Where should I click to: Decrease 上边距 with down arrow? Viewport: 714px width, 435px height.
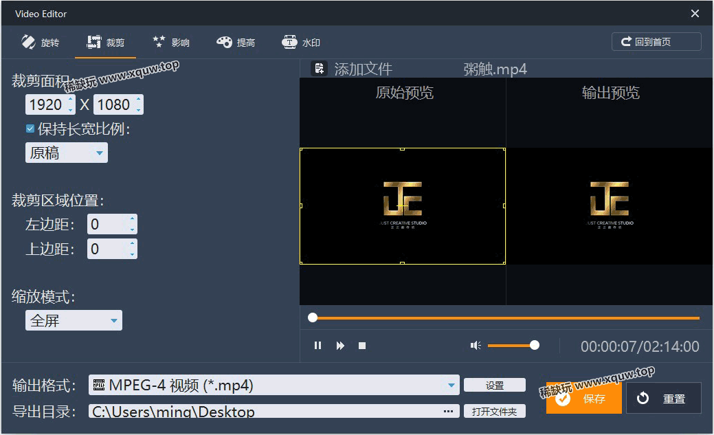[x=133, y=254]
